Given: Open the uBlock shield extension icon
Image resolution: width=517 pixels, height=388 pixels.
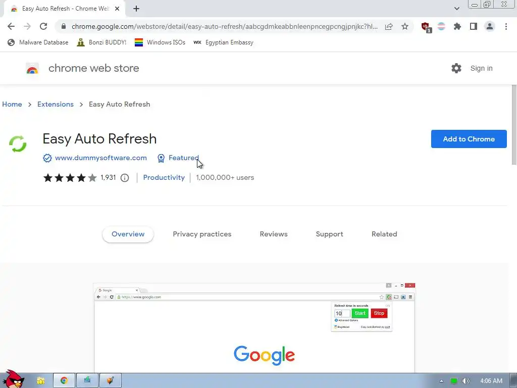Looking at the screenshot, I should [426, 27].
